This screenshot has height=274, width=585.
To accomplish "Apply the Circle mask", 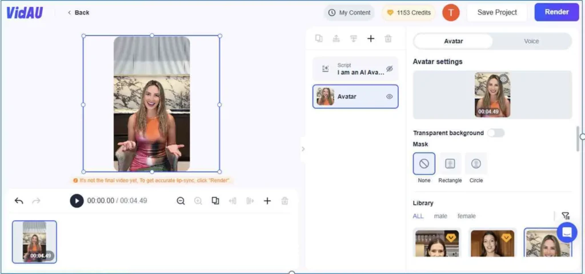I will (x=476, y=164).
